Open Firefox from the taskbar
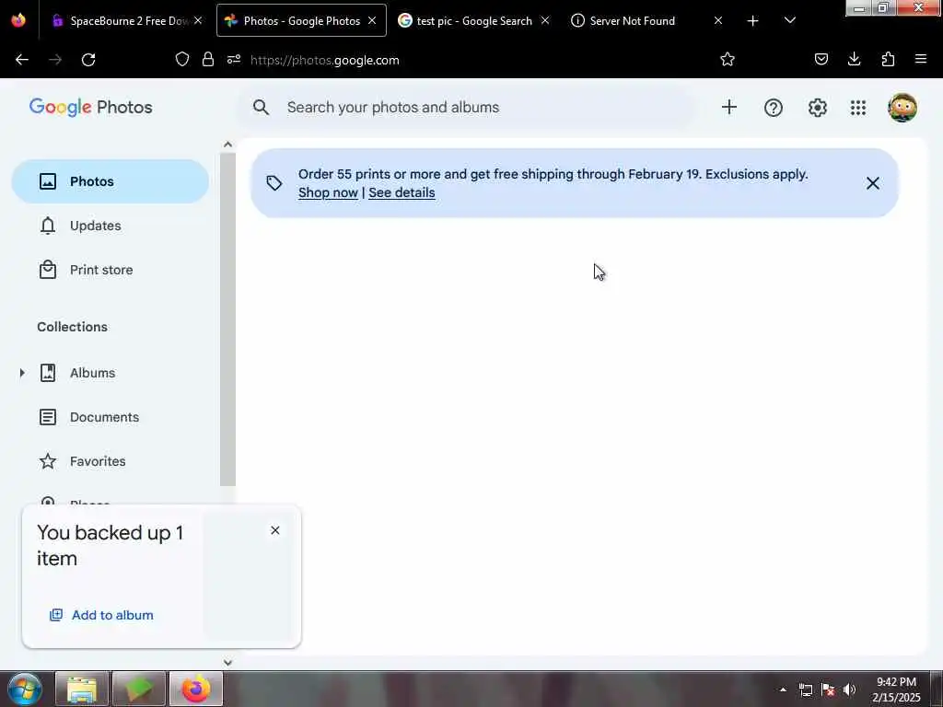The image size is (943, 707). [196, 689]
